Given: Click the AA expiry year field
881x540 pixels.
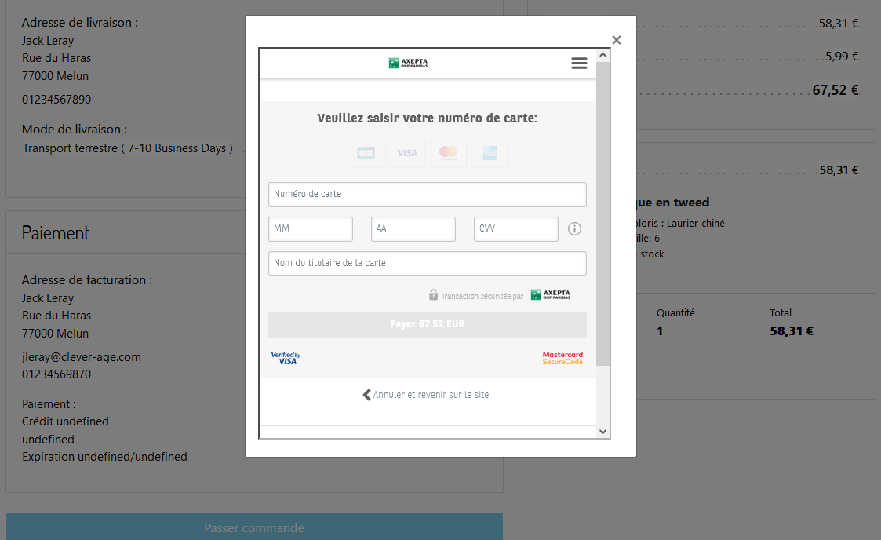Looking at the screenshot, I should click(x=413, y=229).
